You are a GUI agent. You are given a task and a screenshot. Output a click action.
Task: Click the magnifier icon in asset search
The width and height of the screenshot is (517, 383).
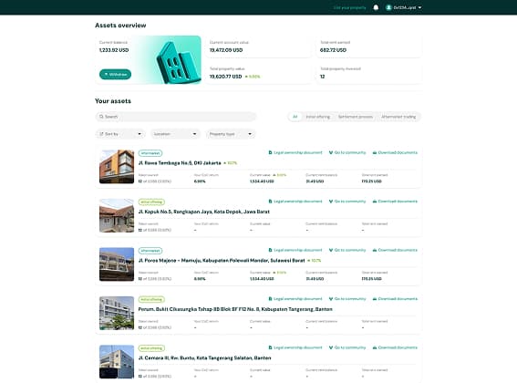[101, 117]
